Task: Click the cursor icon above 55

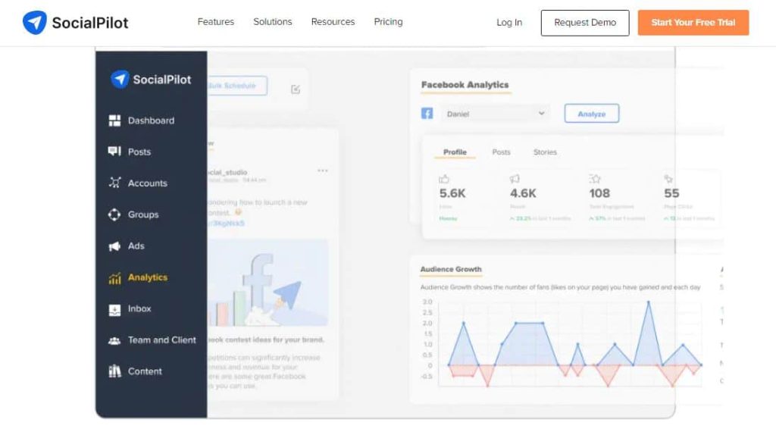Action: coord(668,179)
